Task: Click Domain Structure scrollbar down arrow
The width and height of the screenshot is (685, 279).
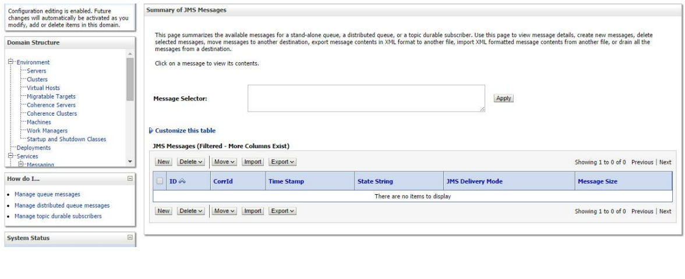Action: [x=130, y=162]
